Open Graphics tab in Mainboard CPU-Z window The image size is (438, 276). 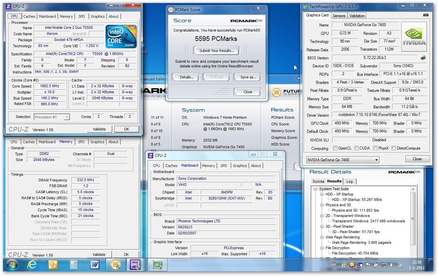pyautogui.click(x=240, y=166)
